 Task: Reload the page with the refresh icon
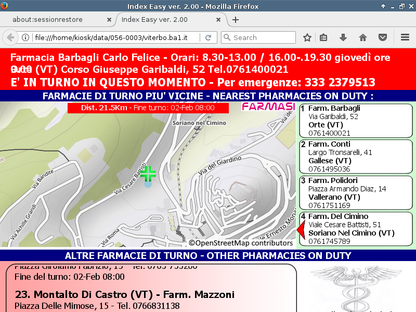(208, 38)
